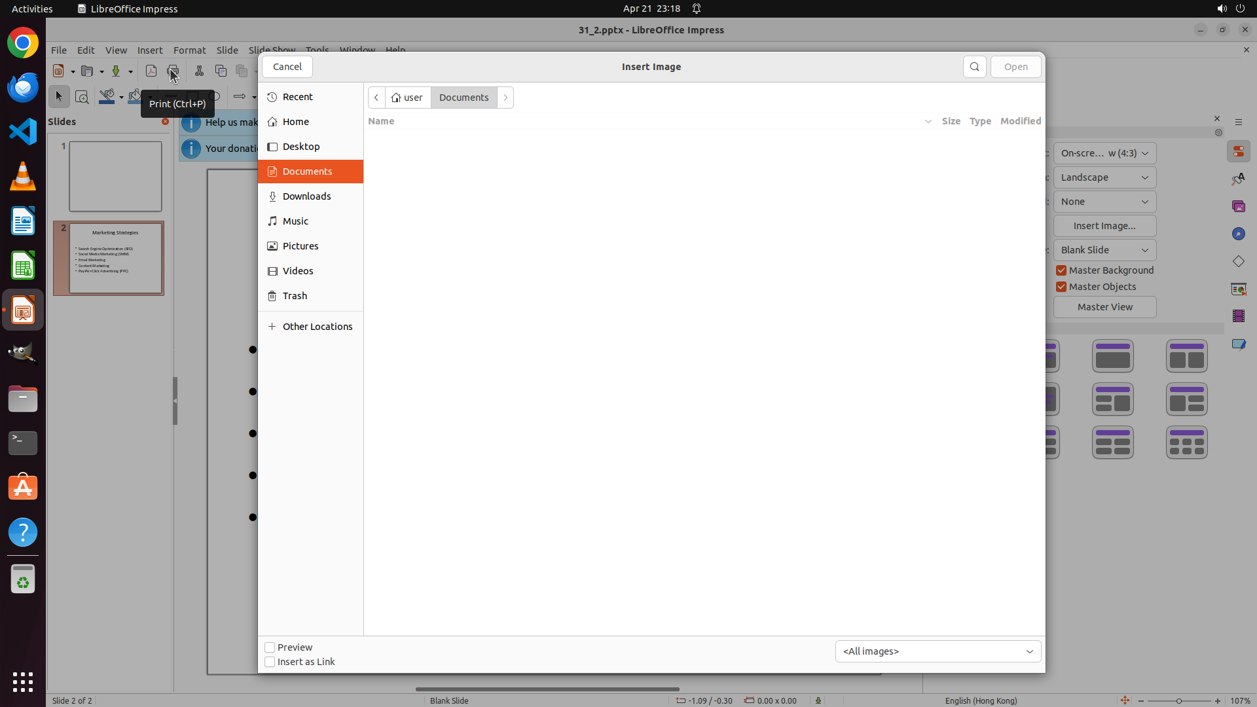
Task: Open the Navigator sidebar icon
Action: point(1238,234)
